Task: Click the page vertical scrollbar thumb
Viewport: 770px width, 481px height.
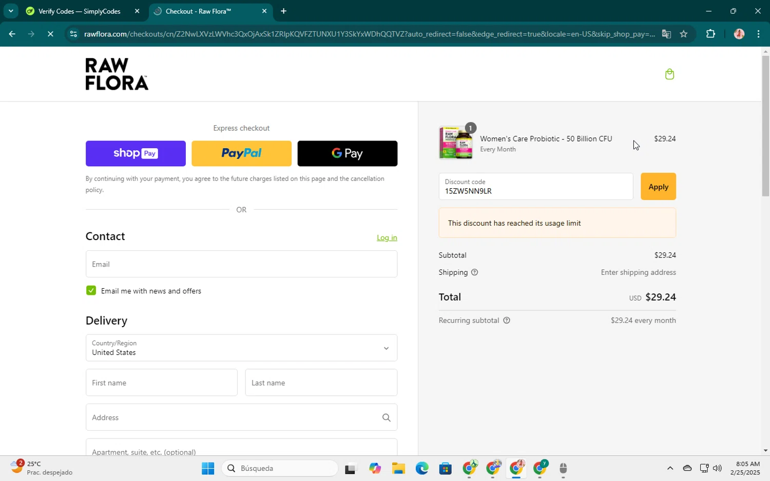Action: click(x=765, y=126)
